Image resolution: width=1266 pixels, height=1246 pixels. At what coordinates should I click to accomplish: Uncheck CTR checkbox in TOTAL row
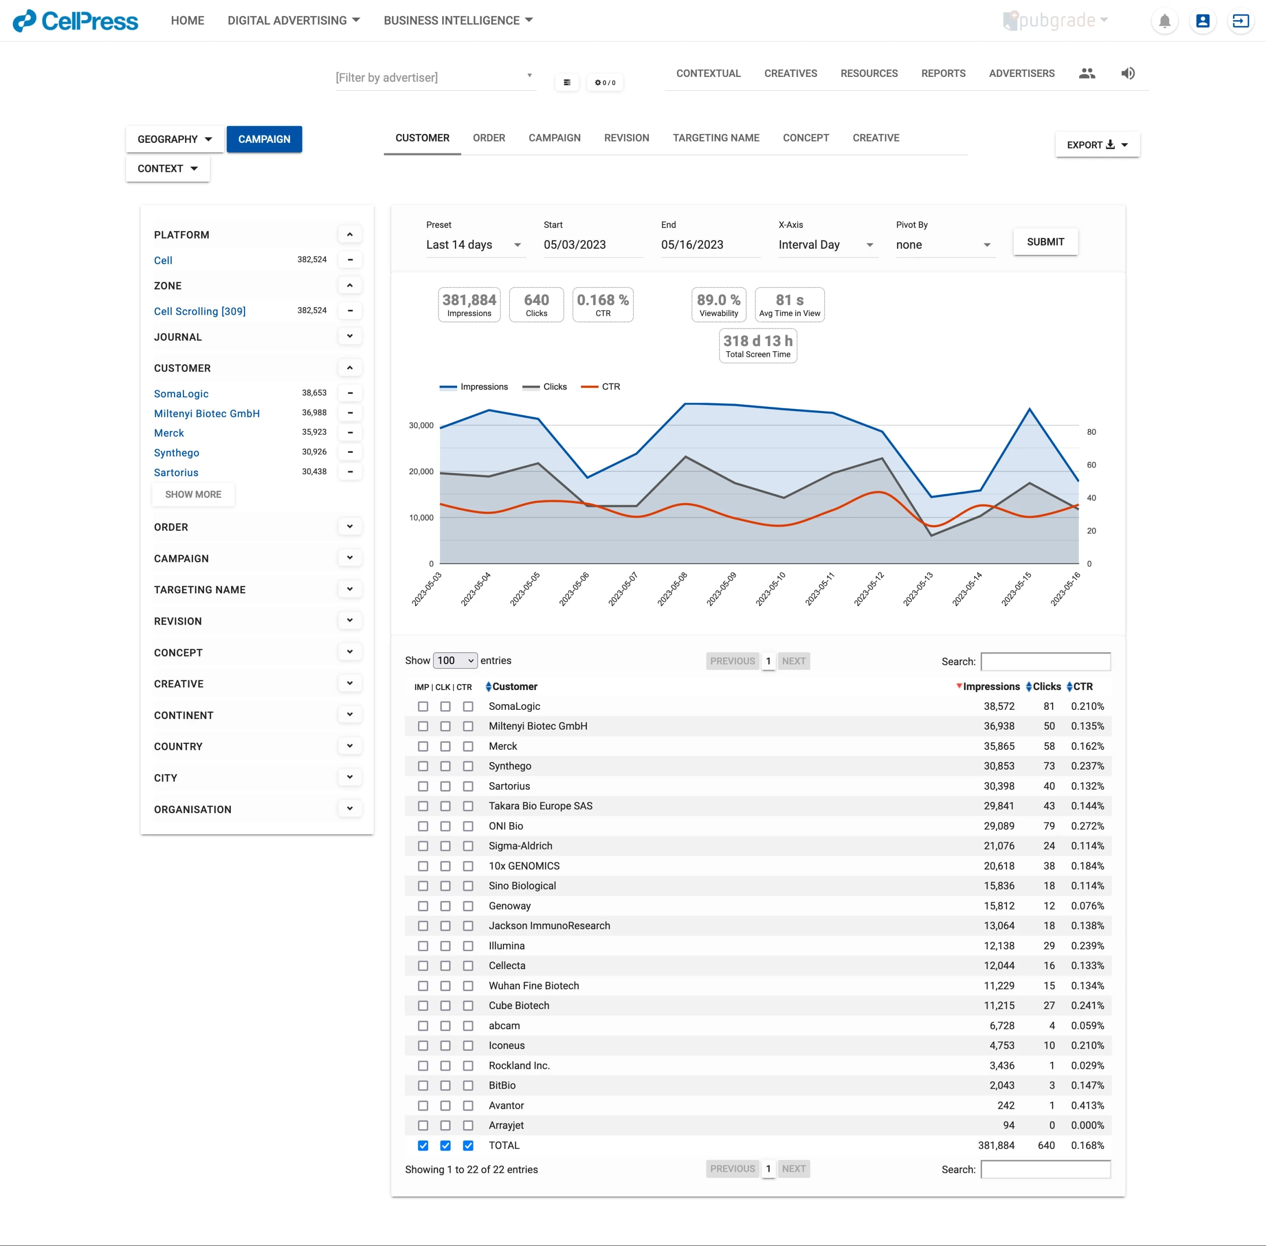point(468,1146)
